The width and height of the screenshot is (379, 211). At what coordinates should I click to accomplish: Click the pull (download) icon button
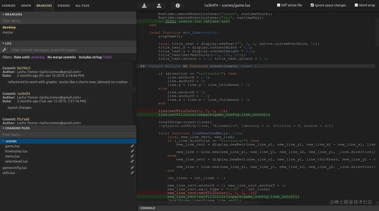(x=144, y=6)
